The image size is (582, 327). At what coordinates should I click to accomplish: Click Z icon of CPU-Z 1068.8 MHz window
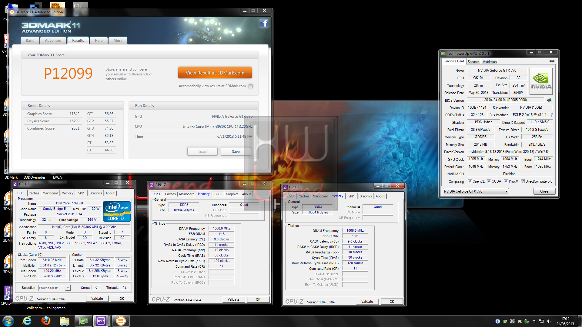click(285, 187)
